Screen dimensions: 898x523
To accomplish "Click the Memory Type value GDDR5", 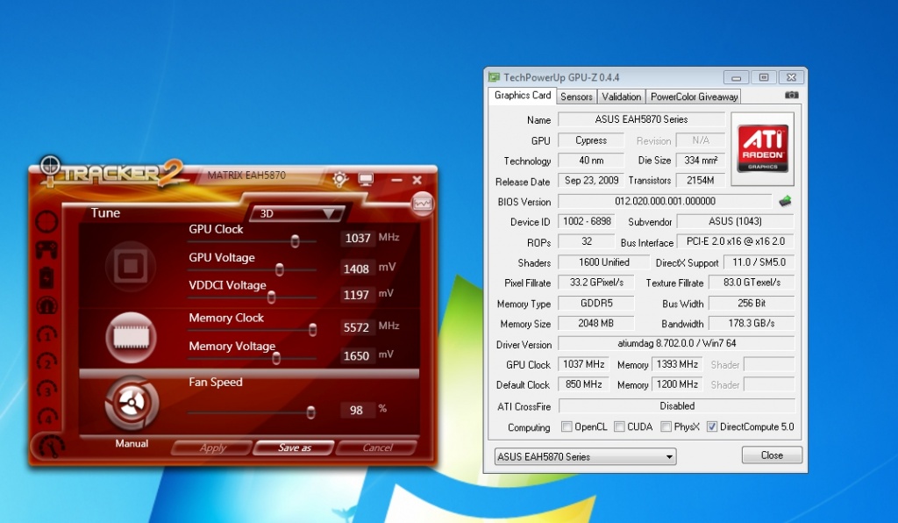I will point(596,303).
